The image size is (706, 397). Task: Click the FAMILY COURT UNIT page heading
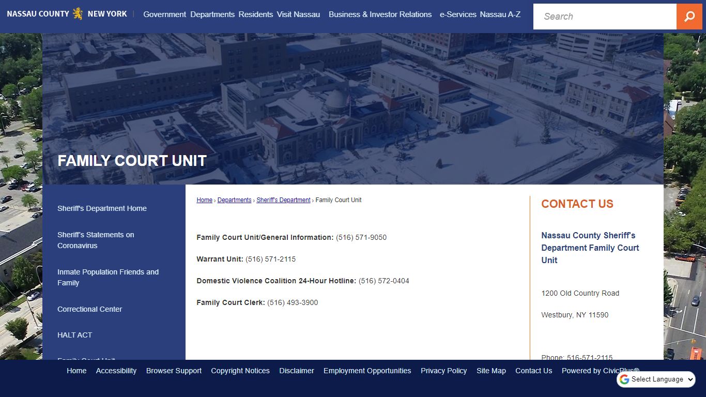coord(132,161)
